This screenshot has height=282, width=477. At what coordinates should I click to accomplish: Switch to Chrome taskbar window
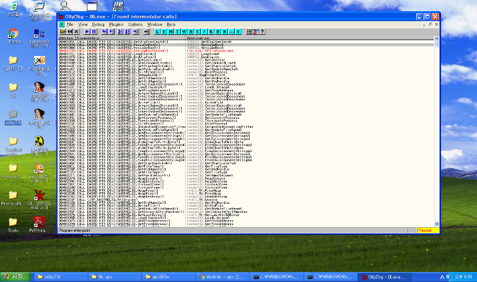(x=223, y=277)
